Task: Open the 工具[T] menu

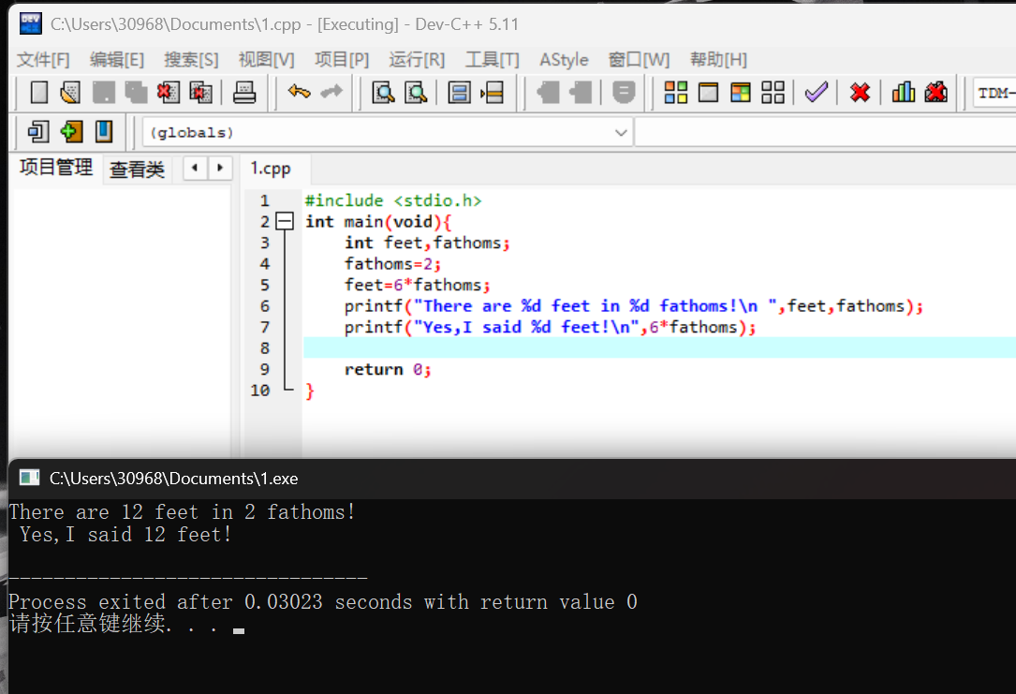Action: (x=493, y=60)
